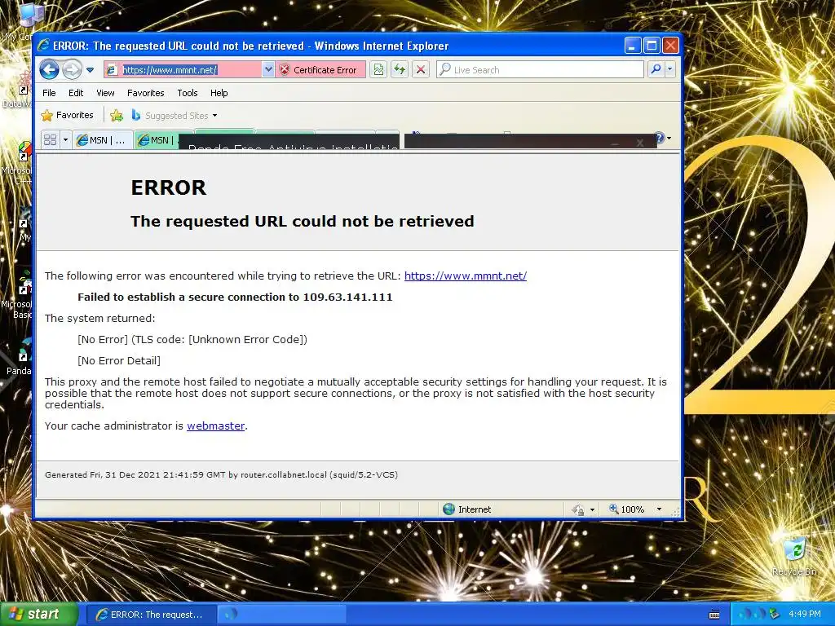Click the webmaster email link
Viewport: 835px width, 626px height.
point(215,425)
